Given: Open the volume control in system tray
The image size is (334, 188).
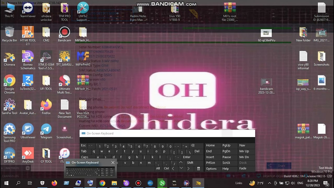Looking at the screenshot, I should tap(293, 183).
